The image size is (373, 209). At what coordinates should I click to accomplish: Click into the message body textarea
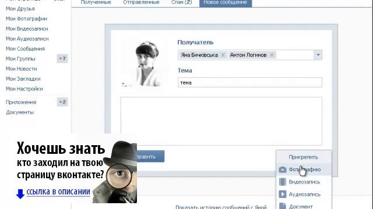point(221,121)
